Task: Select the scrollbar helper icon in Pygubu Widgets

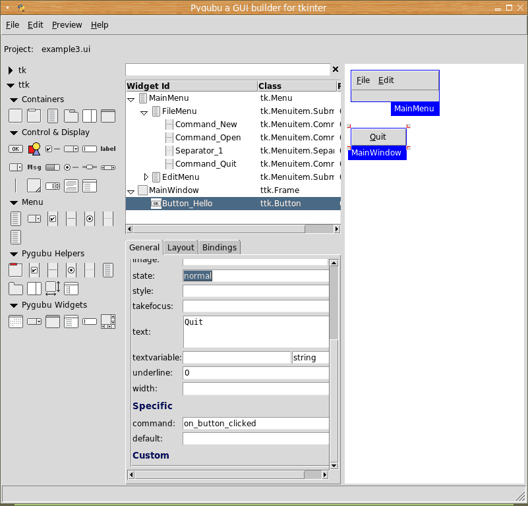Action: pos(108,322)
